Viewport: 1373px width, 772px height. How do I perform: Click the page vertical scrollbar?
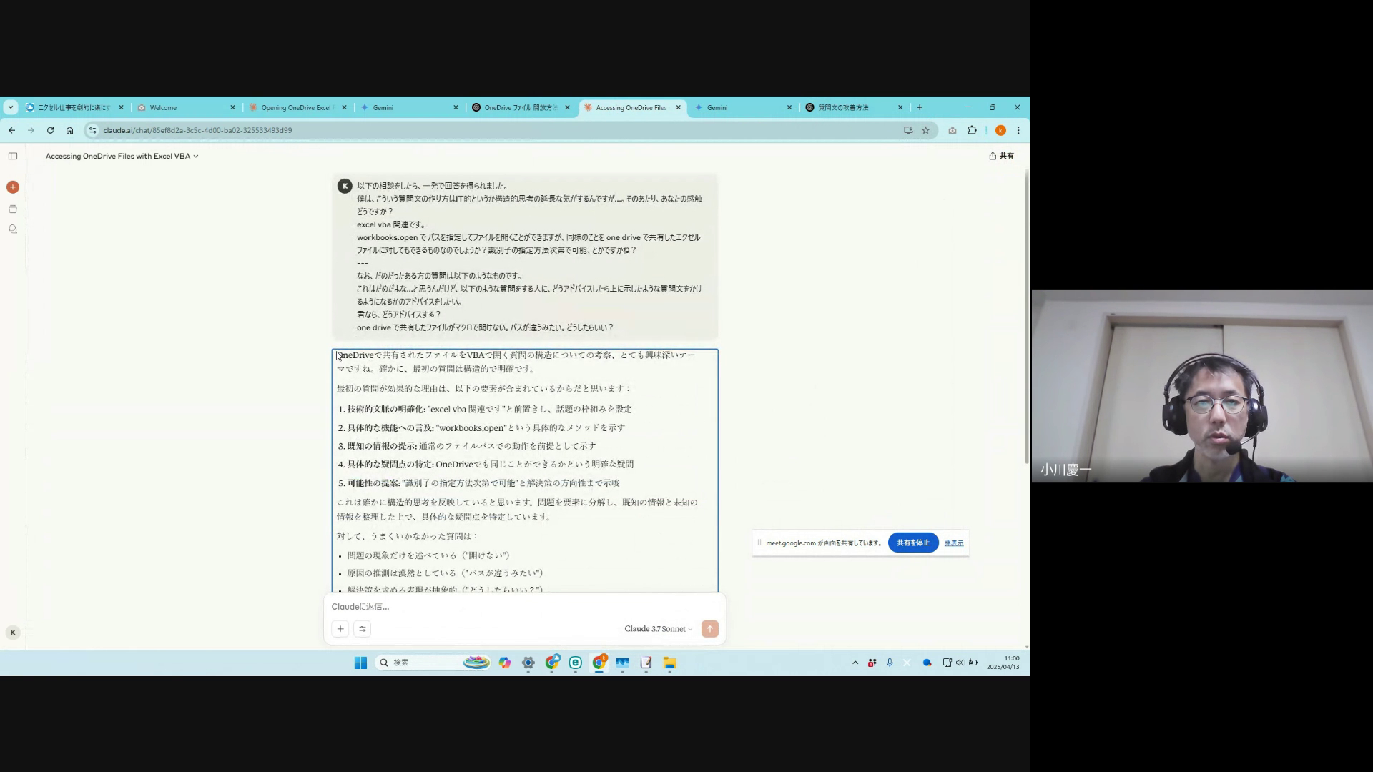[1027, 315]
